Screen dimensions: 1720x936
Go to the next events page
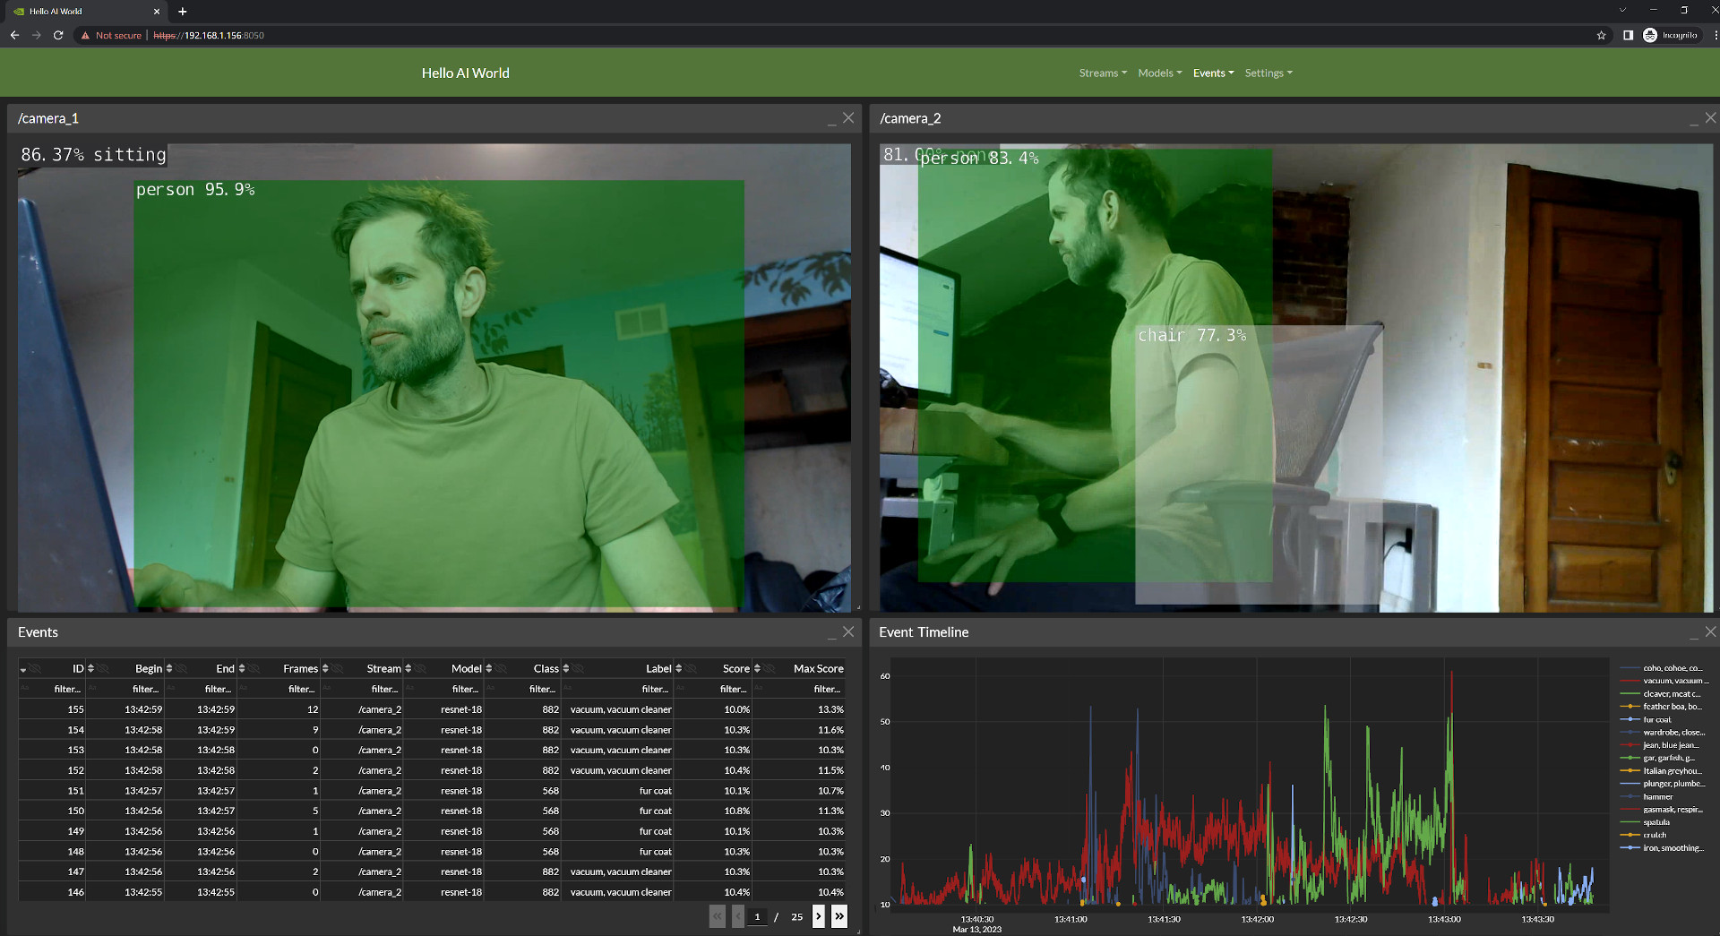click(818, 916)
